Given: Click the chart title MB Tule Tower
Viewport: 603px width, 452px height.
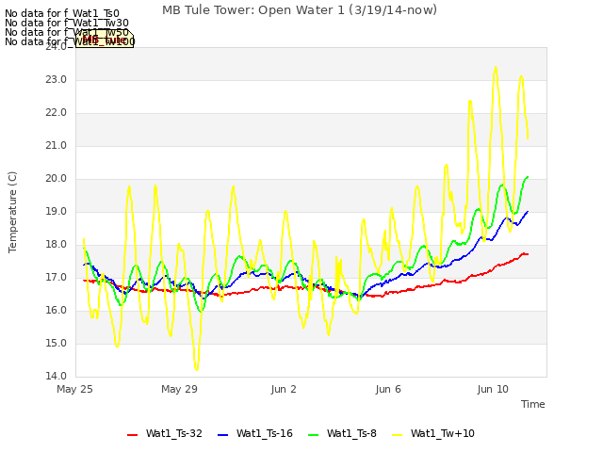Looking at the screenshot, I should pyautogui.click(x=300, y=10).
